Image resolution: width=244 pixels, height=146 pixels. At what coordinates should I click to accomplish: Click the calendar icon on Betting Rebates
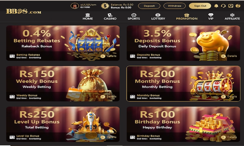coord(12,56)
